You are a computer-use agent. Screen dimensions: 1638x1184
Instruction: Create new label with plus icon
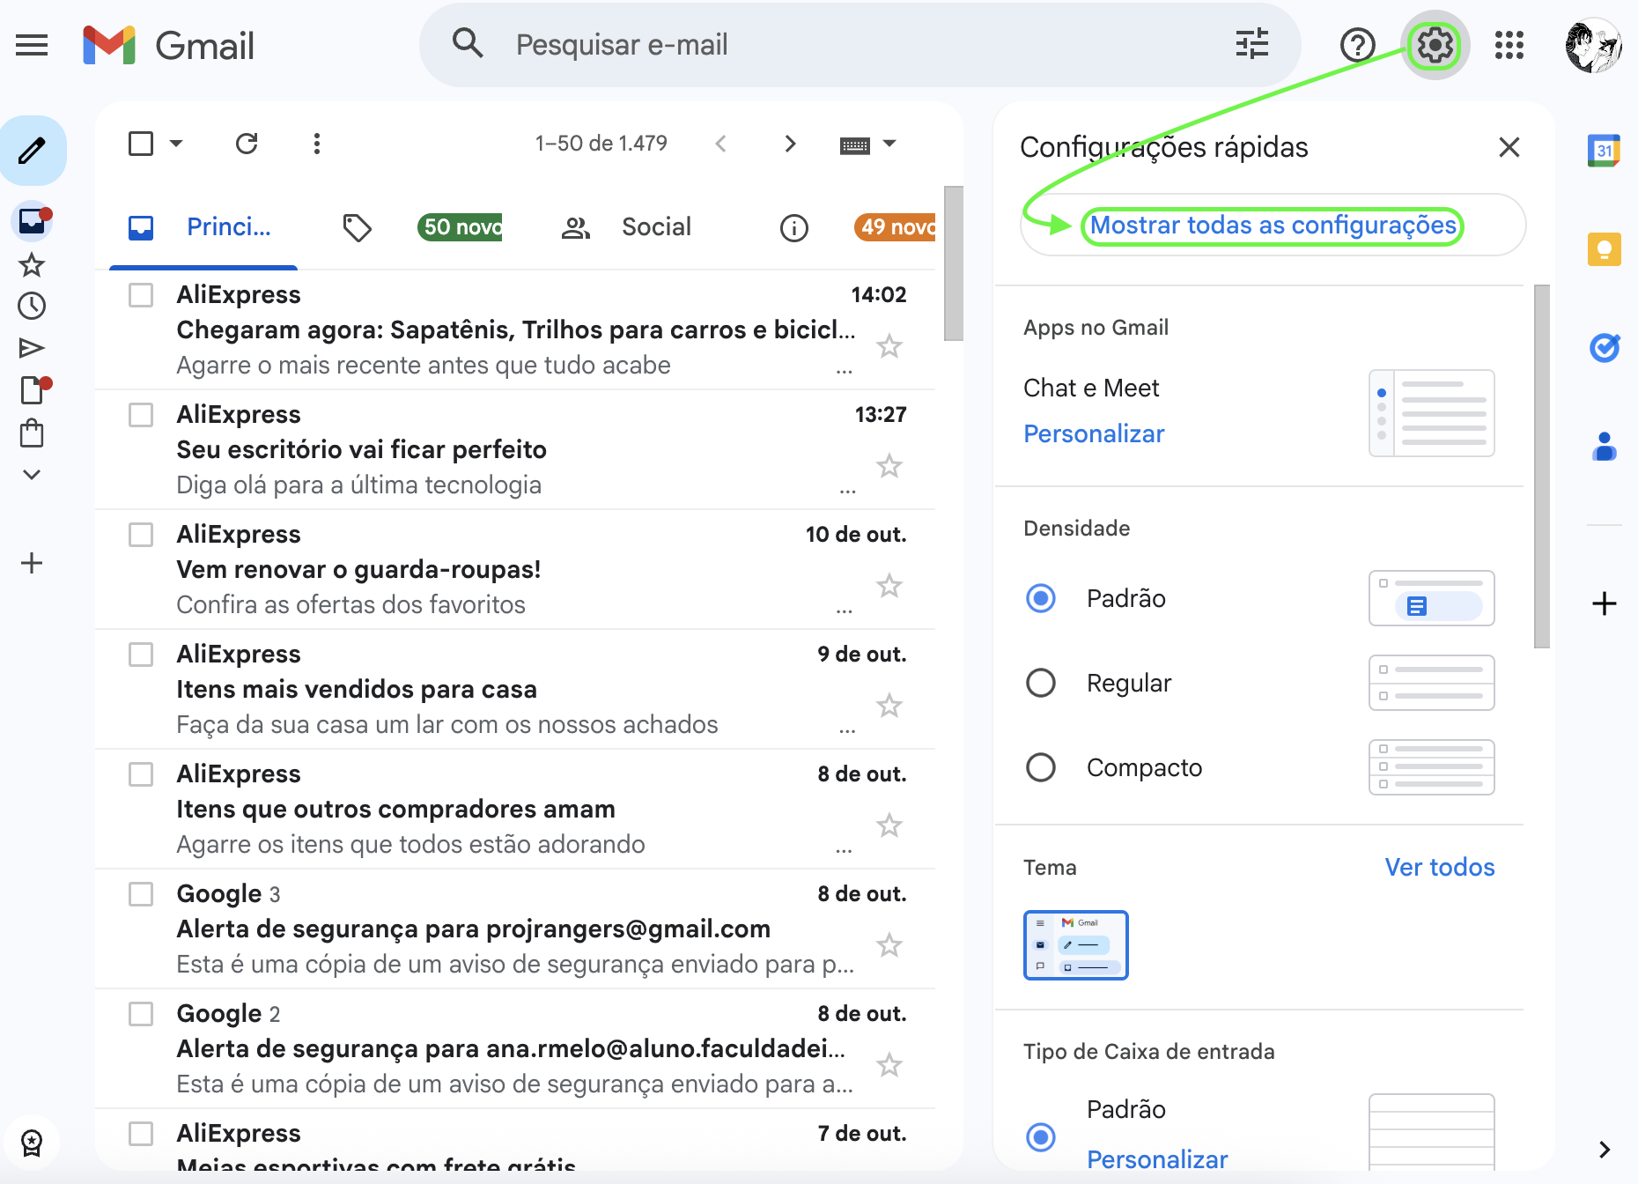click(32, 563)
